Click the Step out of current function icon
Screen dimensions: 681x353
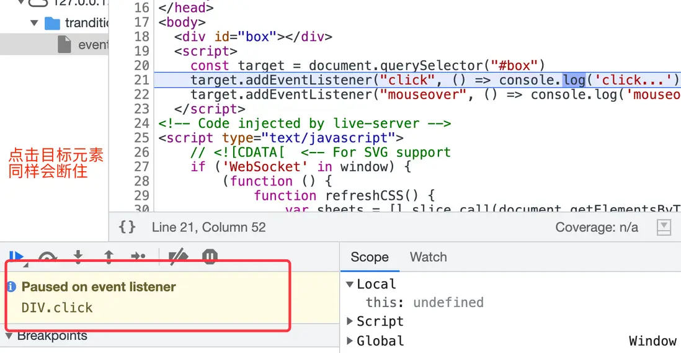click(109, 257)
